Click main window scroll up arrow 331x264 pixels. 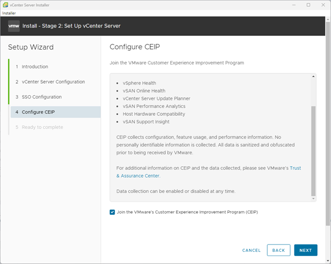(328, 19)
